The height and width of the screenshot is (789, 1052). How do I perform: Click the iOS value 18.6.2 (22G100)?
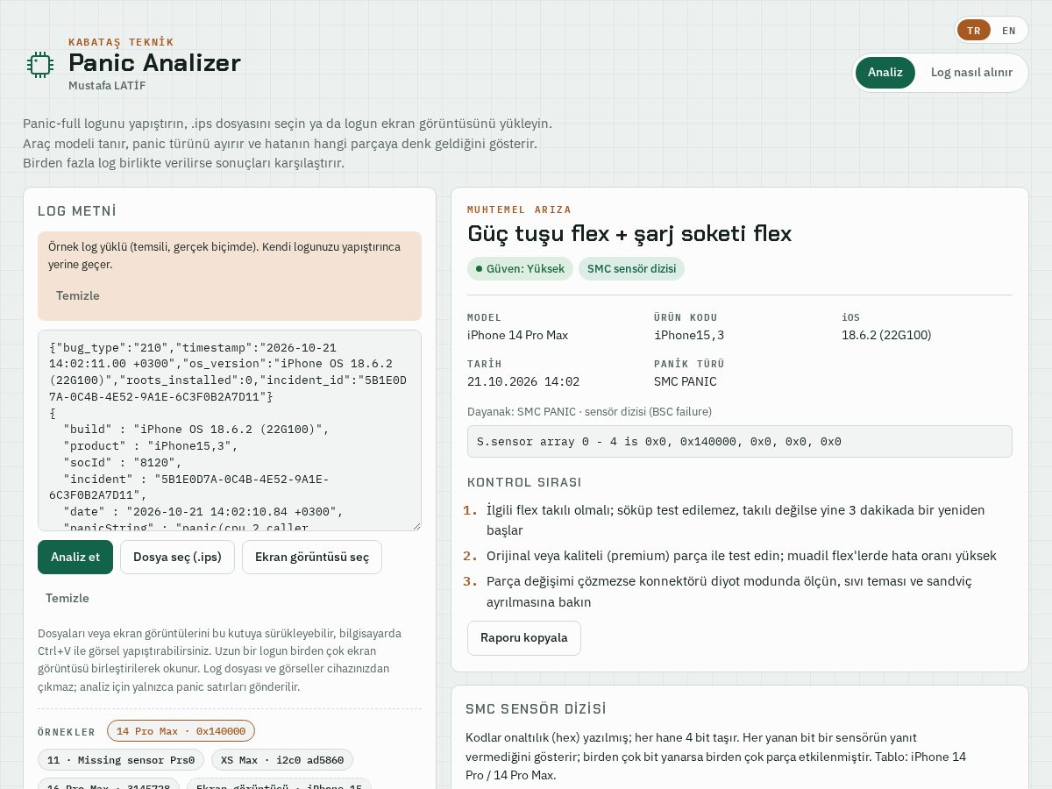[886, 335]
